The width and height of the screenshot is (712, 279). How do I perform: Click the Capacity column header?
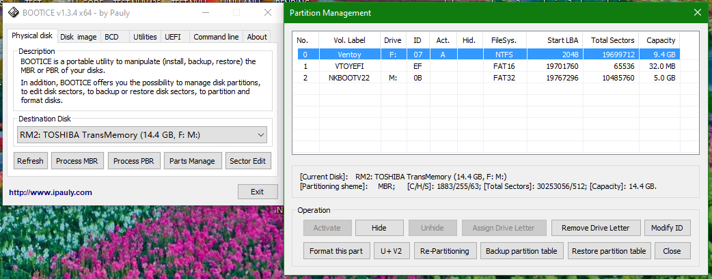[x=659, y=40]
